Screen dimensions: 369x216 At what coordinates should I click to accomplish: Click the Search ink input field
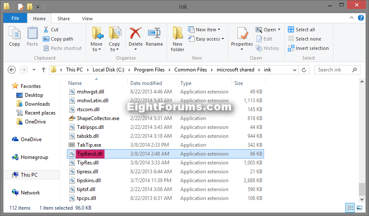(x=337, y=70)
